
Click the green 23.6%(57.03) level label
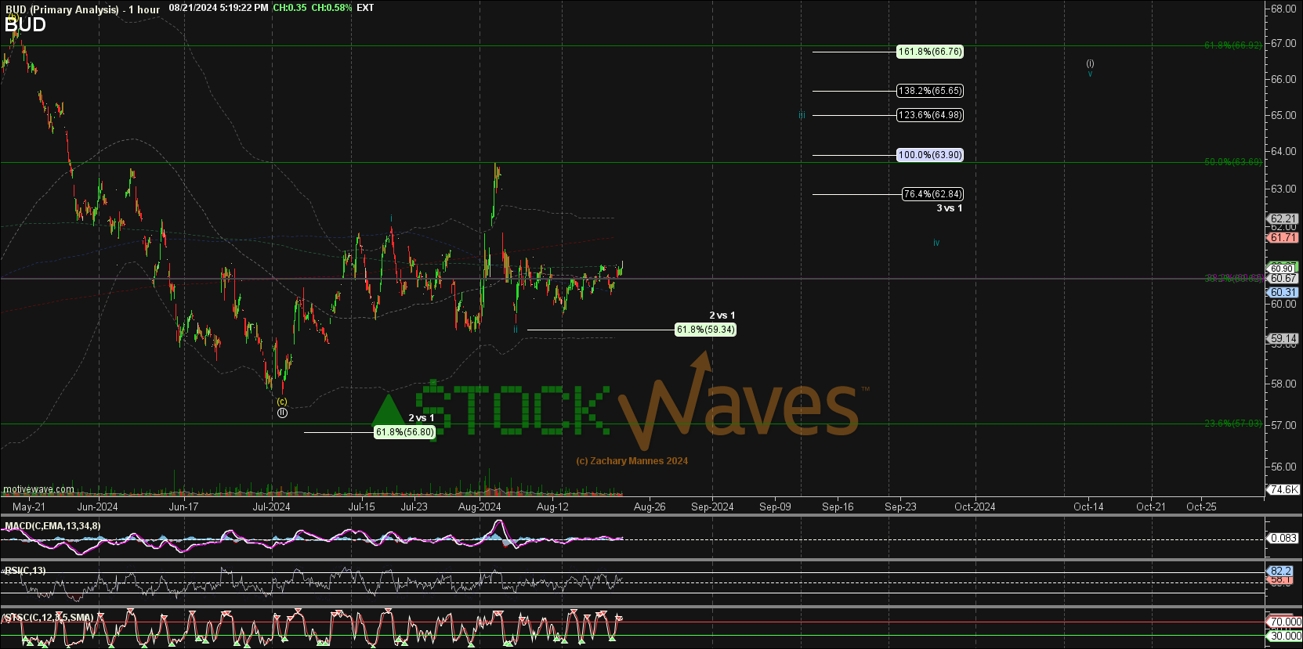[x=1232, y=424]
